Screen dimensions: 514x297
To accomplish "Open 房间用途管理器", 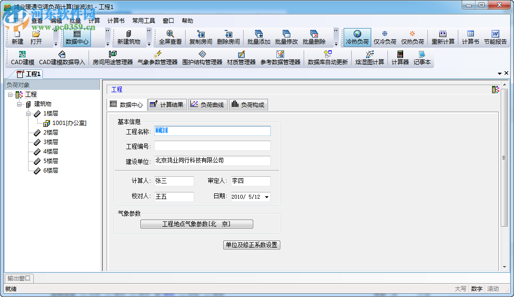I will coord(112,58).
